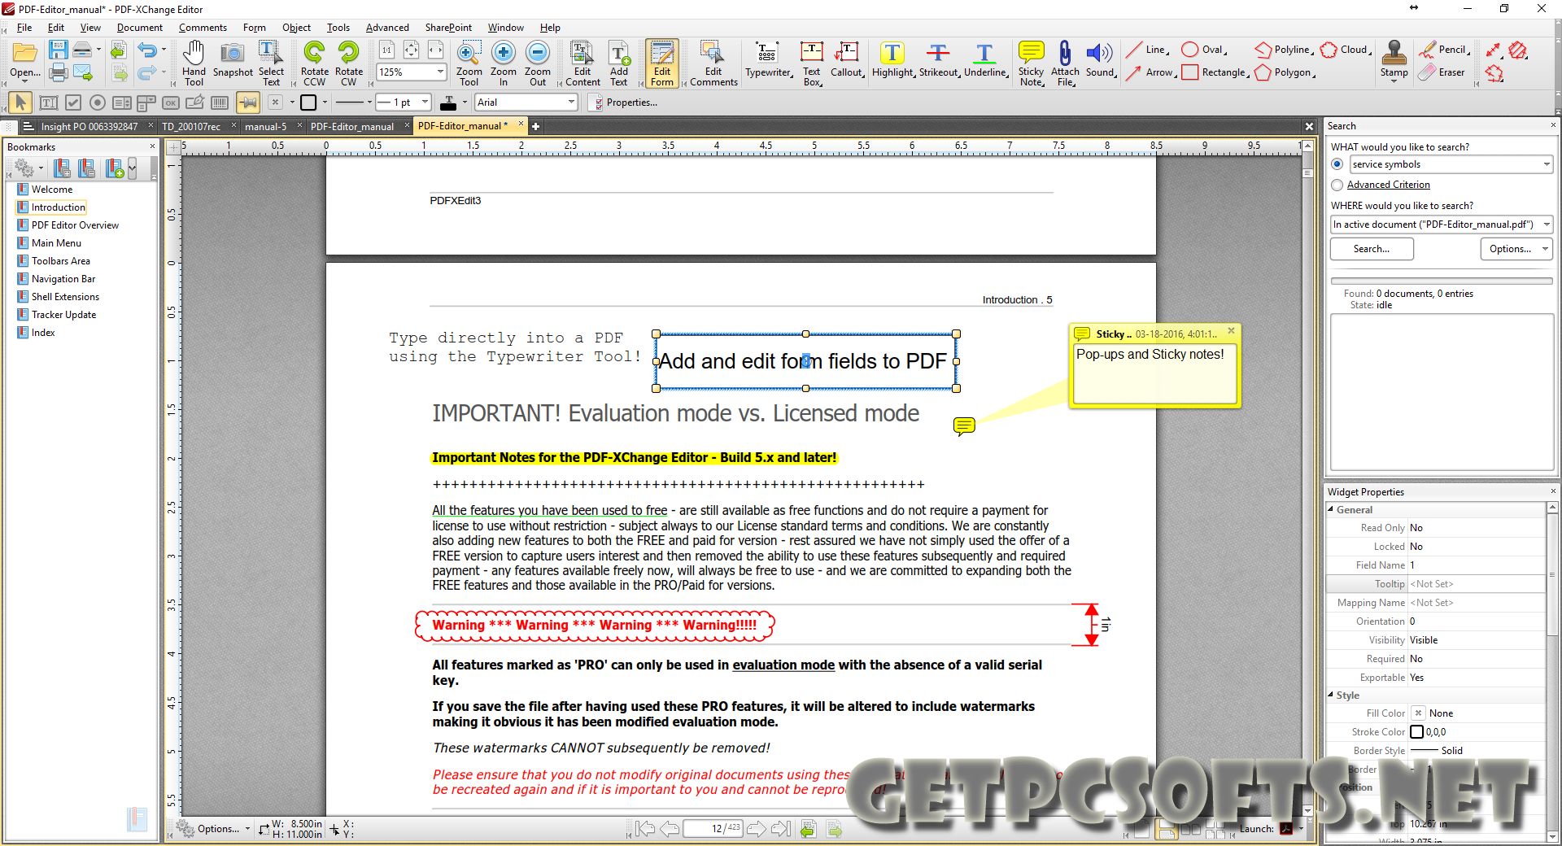
Task: Select the Advanced Criterion radio button
Action: pos(1337,185)
